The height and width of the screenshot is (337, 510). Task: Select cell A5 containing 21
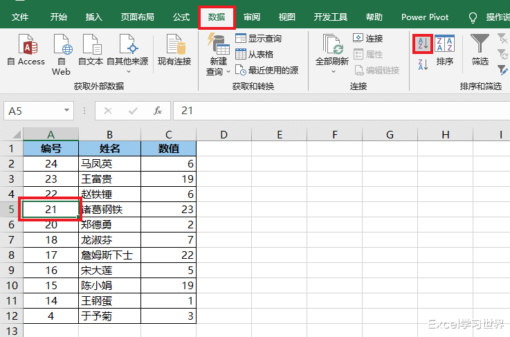[x=51, y=209]
